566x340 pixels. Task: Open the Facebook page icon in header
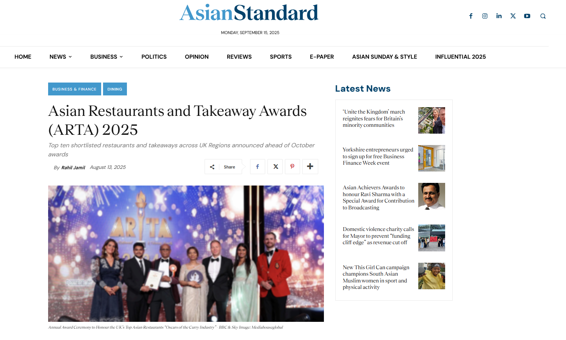471,16
